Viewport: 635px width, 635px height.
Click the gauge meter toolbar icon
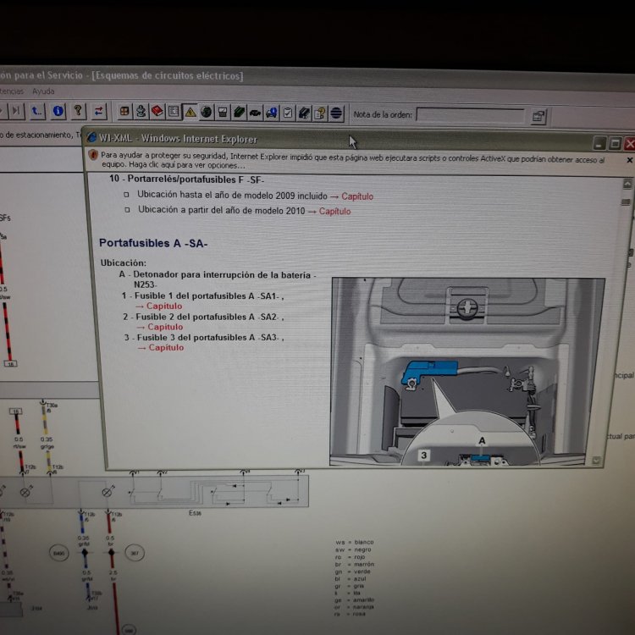[x=223, y=113]
